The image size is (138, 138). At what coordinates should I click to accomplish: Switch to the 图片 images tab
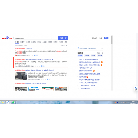coord(22,42)
